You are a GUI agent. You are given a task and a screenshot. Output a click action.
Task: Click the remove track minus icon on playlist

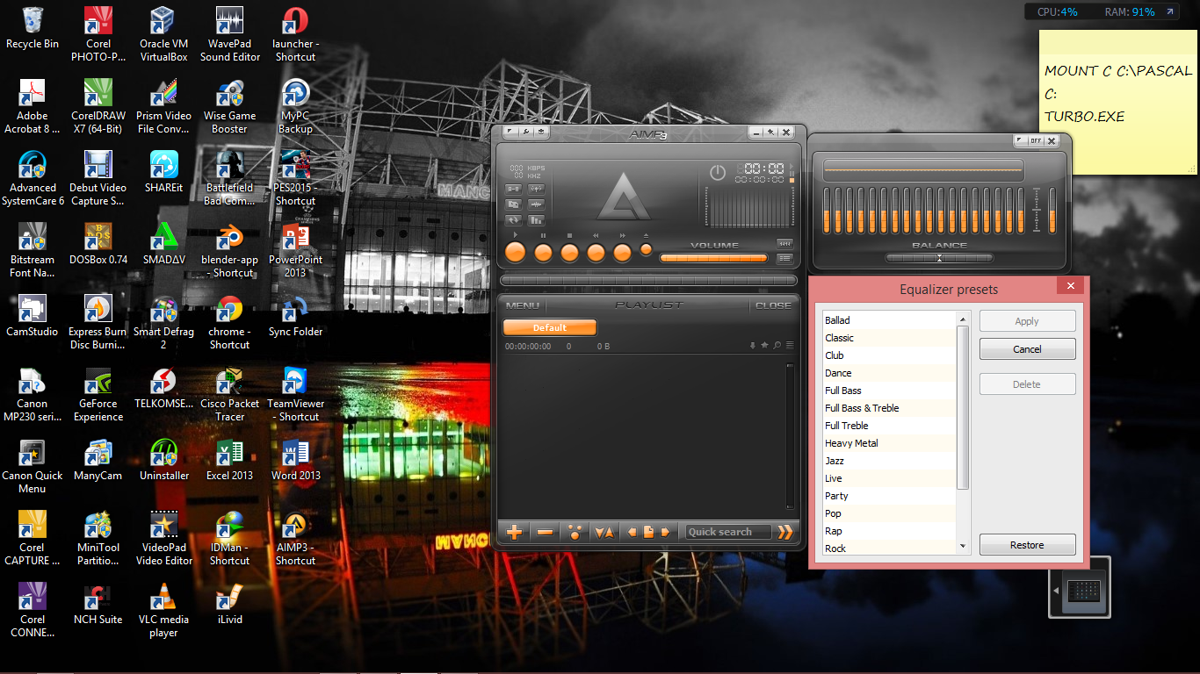tap(544, 532)
